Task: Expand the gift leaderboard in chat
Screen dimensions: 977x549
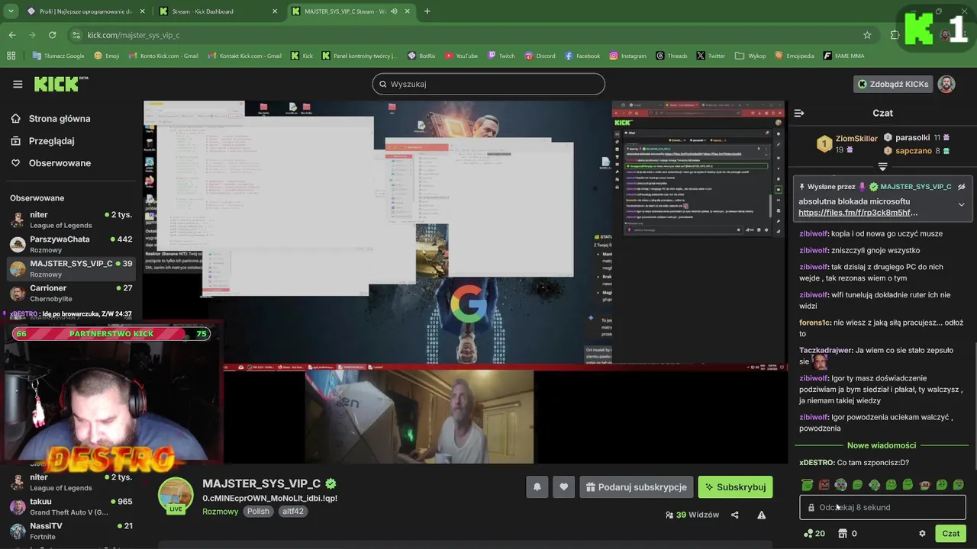Action: 882,166
